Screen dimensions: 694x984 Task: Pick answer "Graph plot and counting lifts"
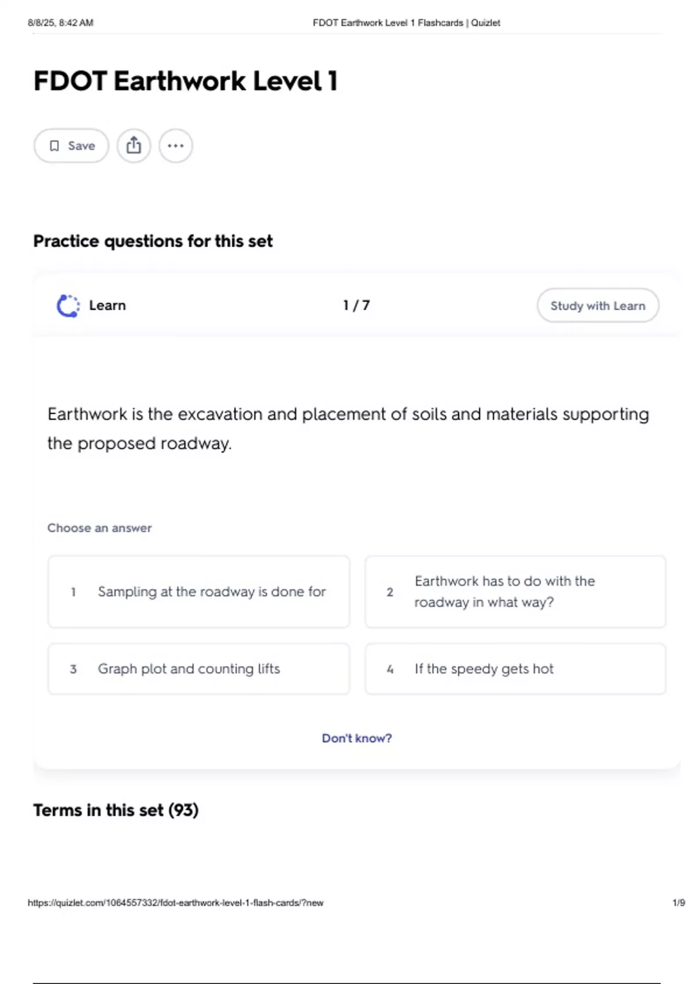click(199, 669)
